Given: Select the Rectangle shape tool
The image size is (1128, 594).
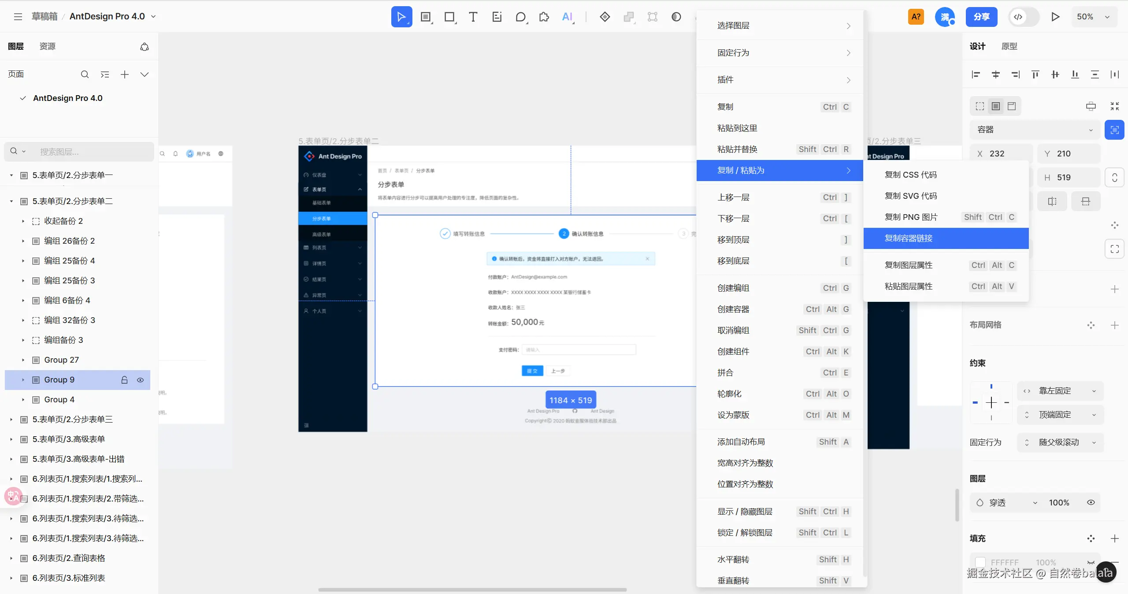Looking at the screenshot, I should (x=449, y=17).
